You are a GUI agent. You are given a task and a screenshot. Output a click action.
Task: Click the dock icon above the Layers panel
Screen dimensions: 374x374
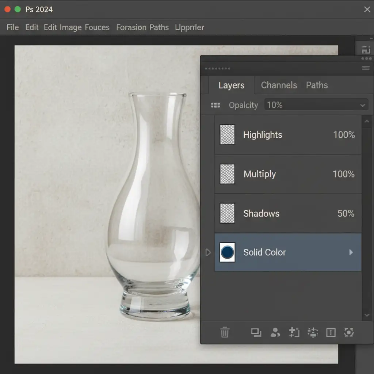pyautogui.click(x=366, y=50)
